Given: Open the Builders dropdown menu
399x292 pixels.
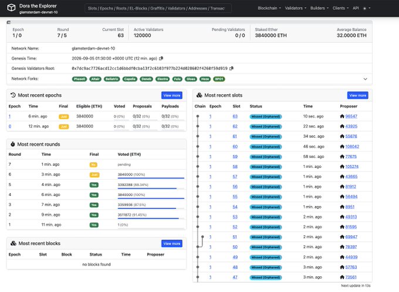Looking at the screenshot, I should click(319, 8).
